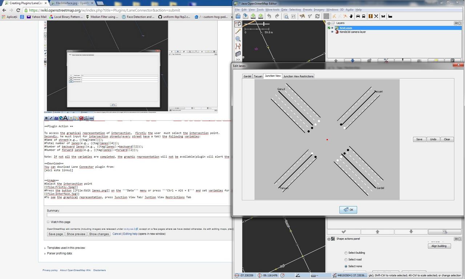Click the bus icon in JOSM toolbar
The height and width of the screenshot is (279, 465).
click(364, 16)
